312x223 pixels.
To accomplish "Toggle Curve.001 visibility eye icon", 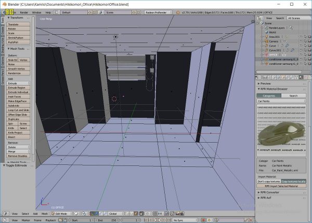I will (x=300, y=50).
